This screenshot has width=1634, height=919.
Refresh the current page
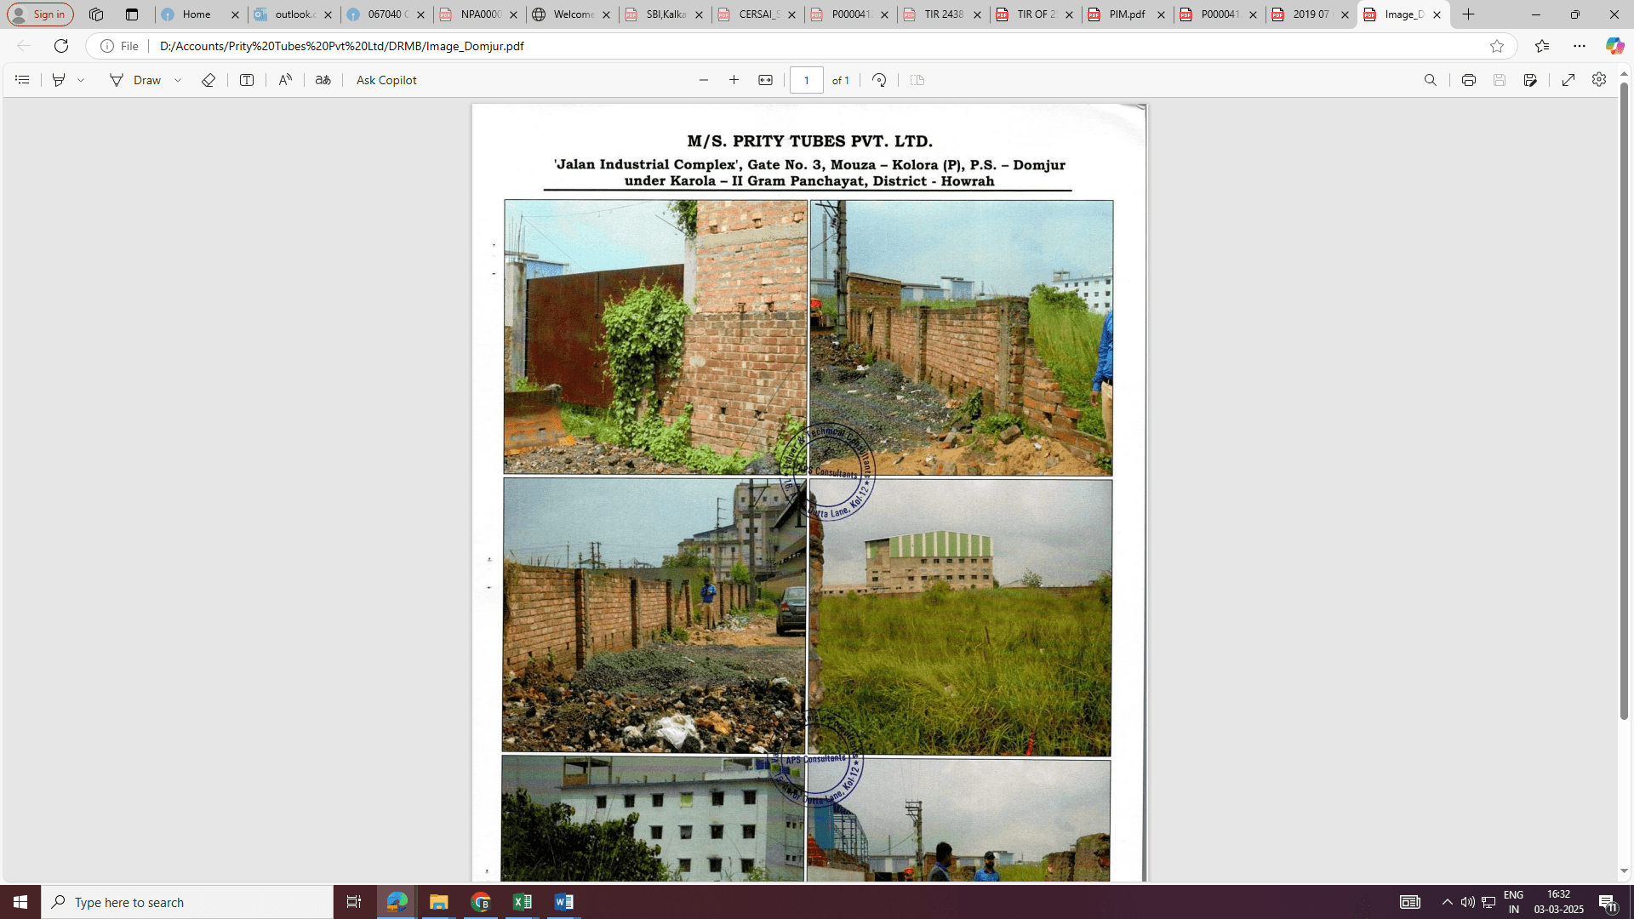61,46
